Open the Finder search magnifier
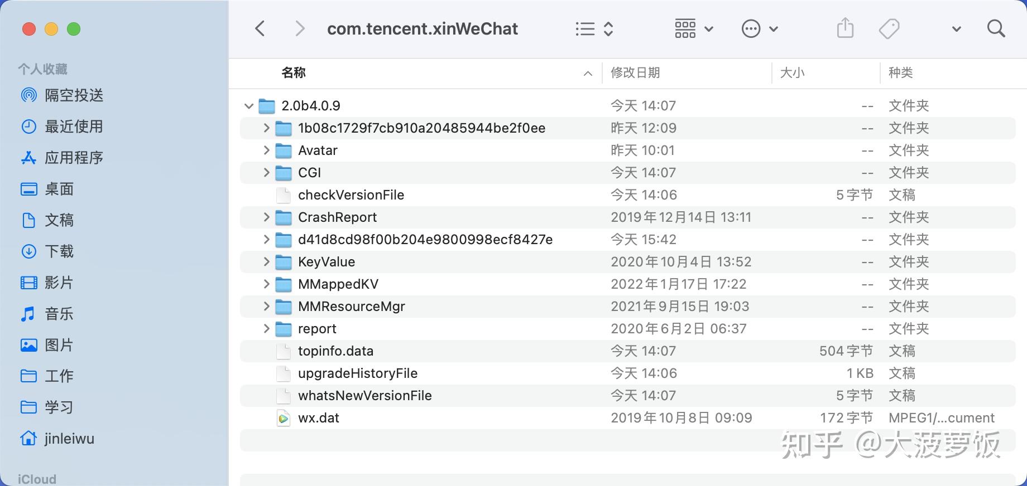 pos(996,28)
